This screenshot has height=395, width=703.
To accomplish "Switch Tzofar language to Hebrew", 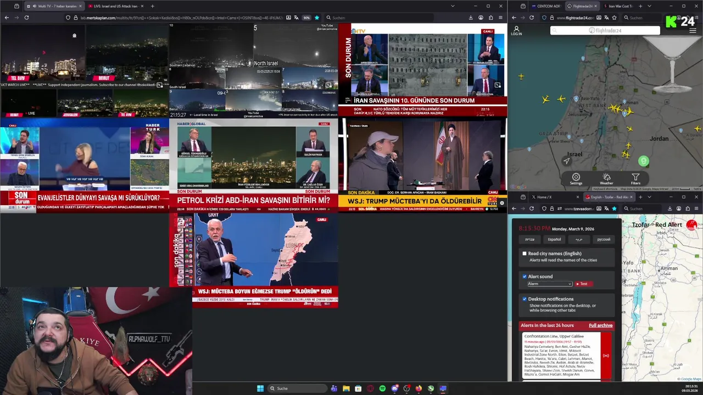I will coord(529,239).
